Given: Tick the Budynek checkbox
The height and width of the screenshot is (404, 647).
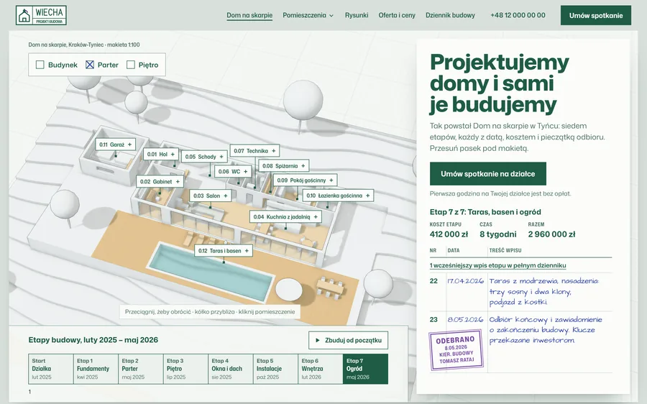Looking at the screenshot, I should click(x=40, y=65).
